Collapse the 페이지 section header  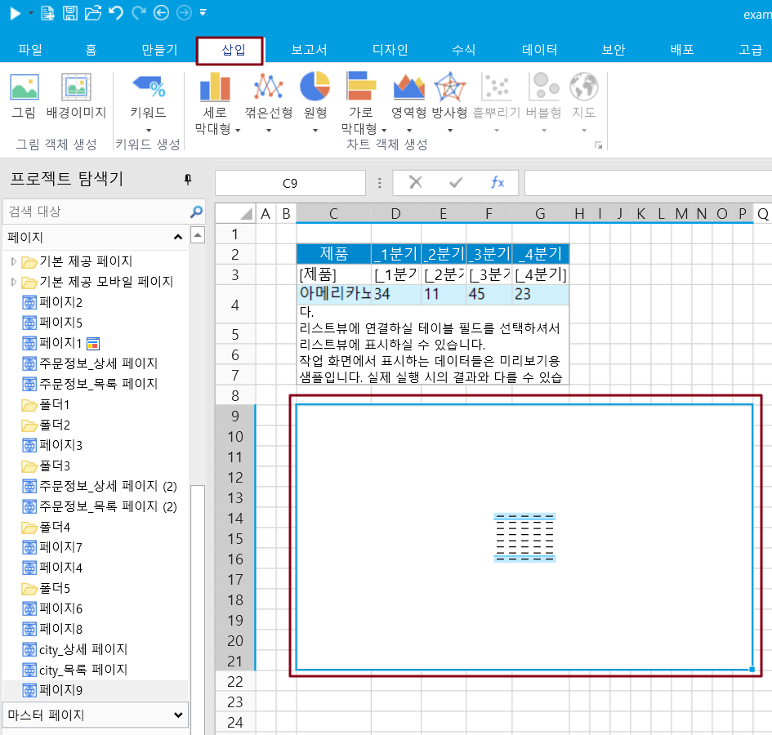pyautogui.click(x=178, y=237)
